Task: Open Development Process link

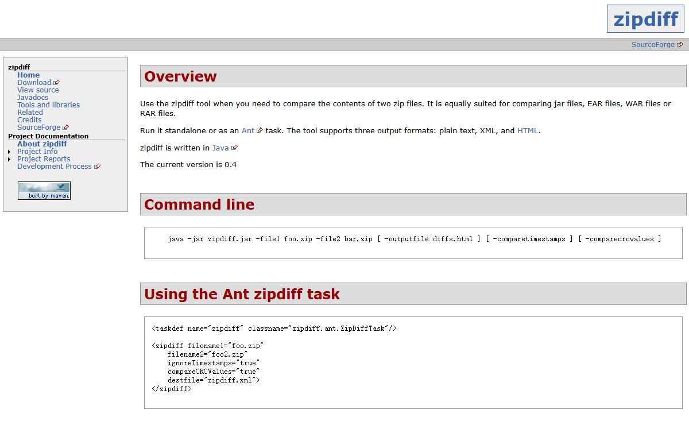Action: [x=55, y=167]
